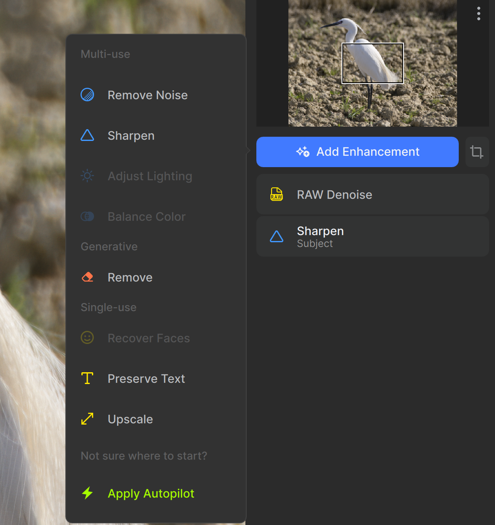Click the egret navigator thumbnail
Viewport: 495px width, 525px height.
[x=373, y=63]
